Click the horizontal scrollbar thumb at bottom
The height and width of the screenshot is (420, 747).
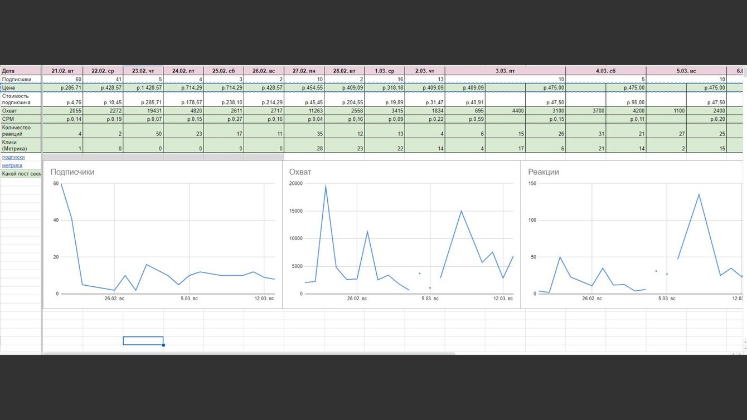tap(249, 353)
